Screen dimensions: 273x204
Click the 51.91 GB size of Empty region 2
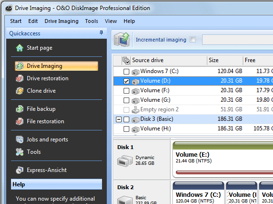[231, 109]
